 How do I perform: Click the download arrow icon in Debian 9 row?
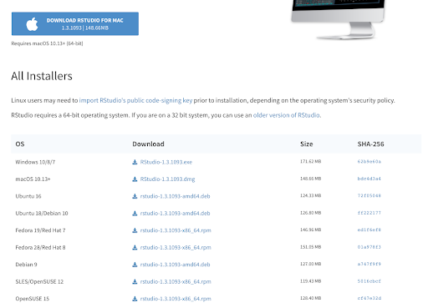pos(135,265)
